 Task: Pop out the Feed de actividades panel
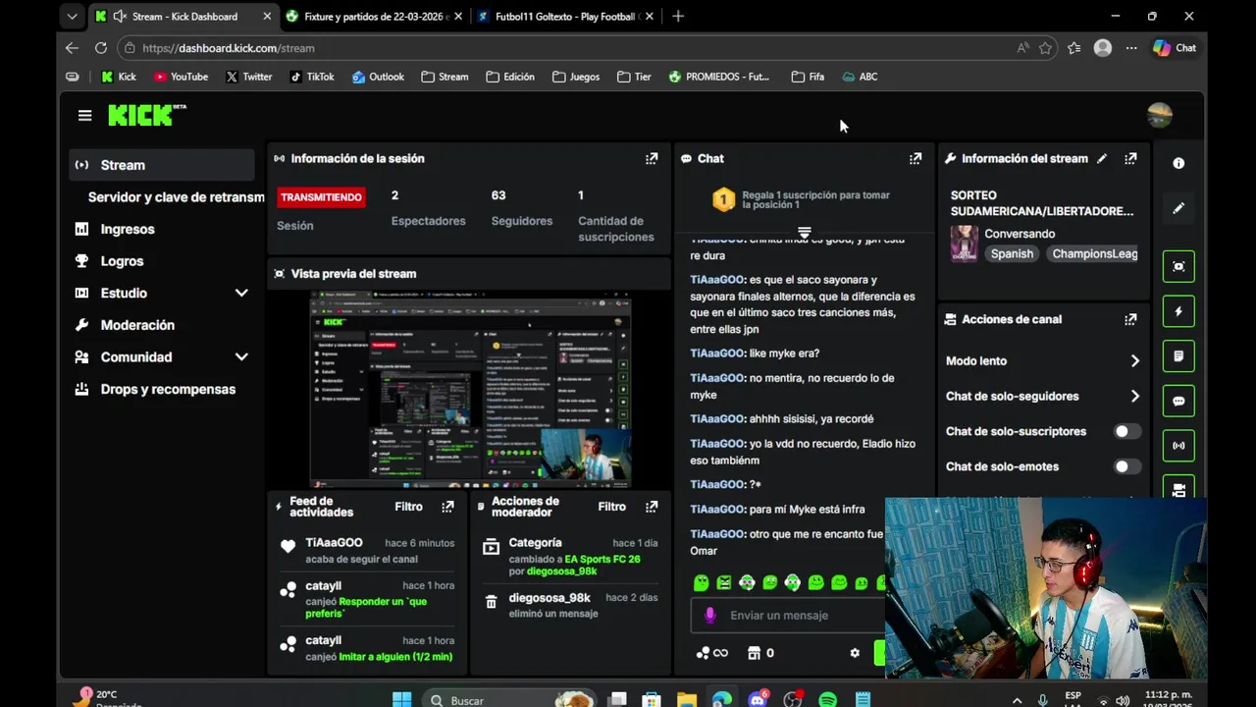447,507
